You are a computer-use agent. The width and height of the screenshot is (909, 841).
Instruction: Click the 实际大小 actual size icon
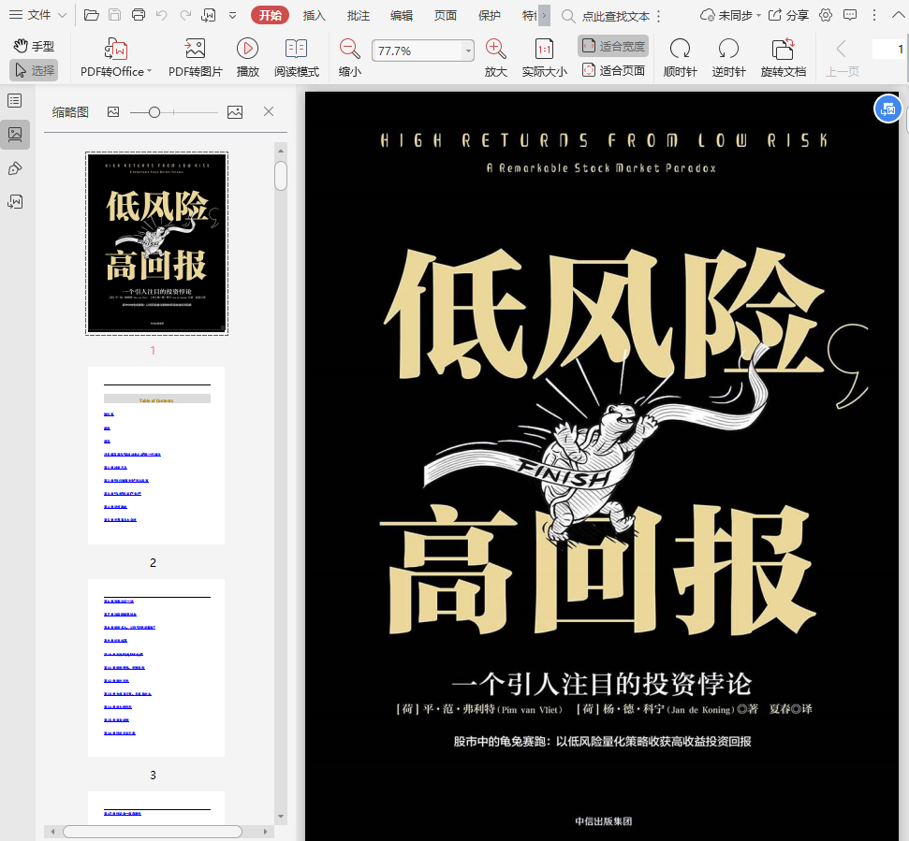(544, 50)
